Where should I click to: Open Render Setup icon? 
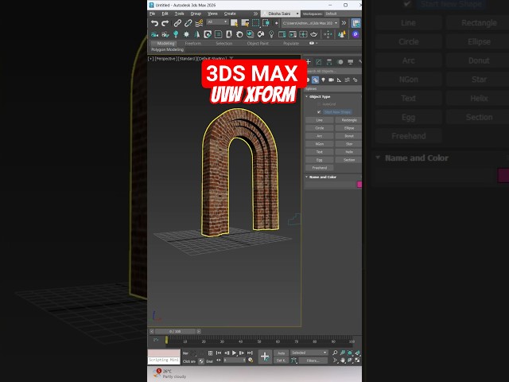(282, 34)
